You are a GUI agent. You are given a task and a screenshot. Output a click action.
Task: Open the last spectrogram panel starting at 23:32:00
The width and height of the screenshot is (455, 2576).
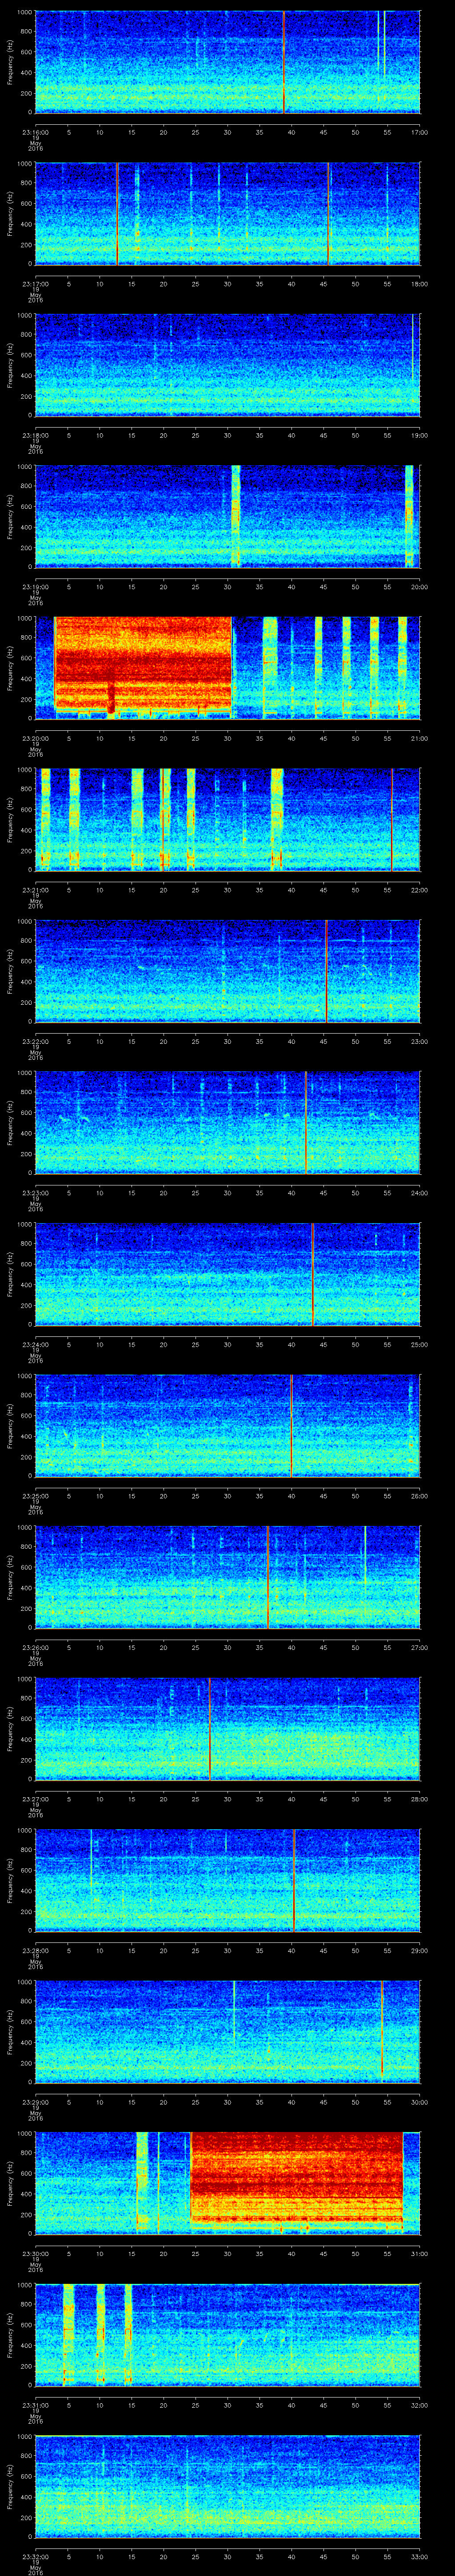(x=228, y=2488)
